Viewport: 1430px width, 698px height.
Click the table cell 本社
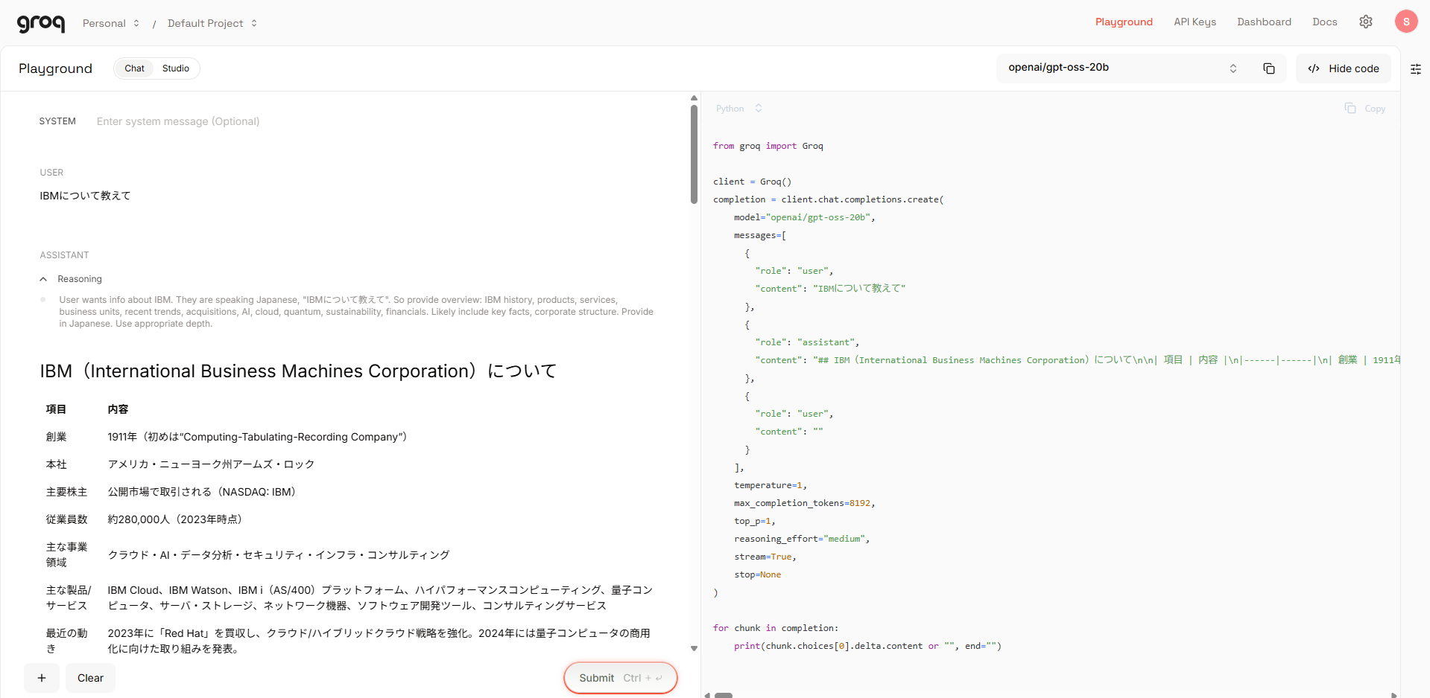[57, 464]
